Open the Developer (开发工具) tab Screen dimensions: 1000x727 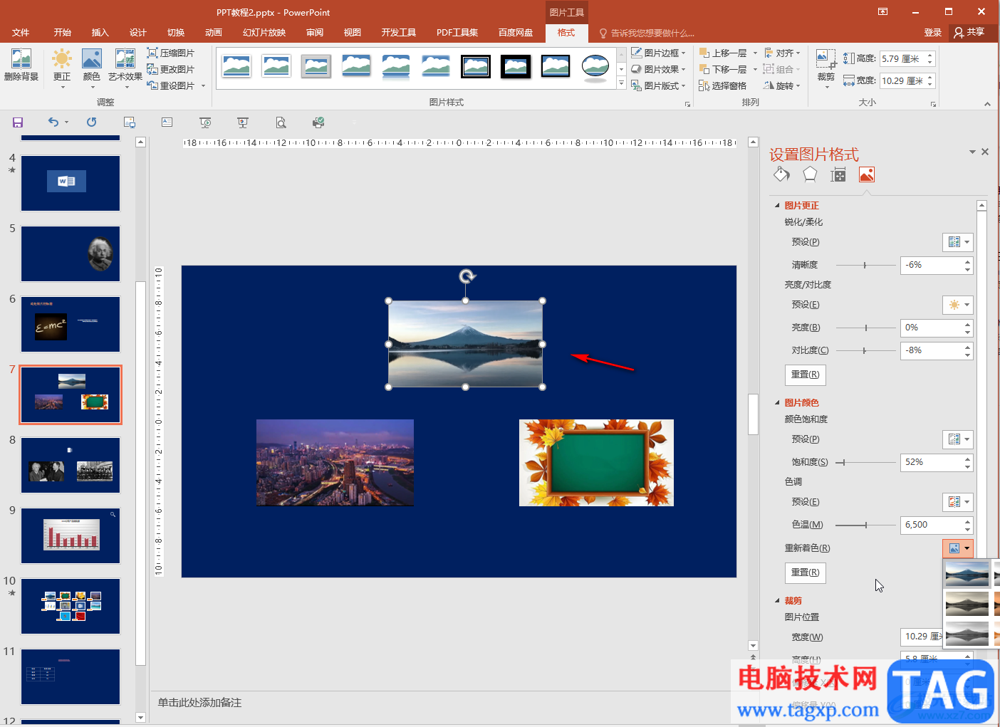[x=399, y=33]
